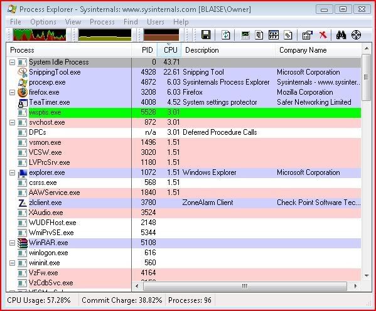The width and height of the screenshot is (376, 311).
Task: Click the DLL/handle view toolbar icon
Action: click(287, 35)
